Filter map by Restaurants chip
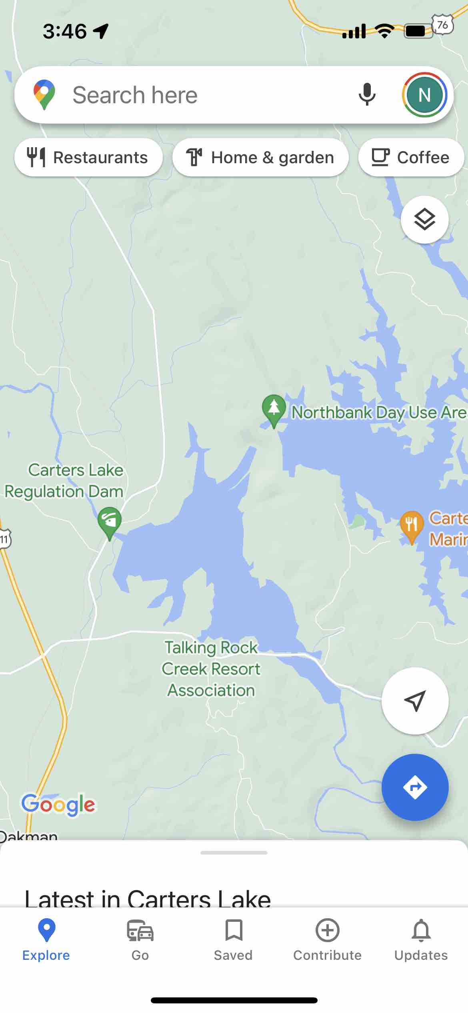Viewport: 468px width, 1013px height. (88, 157)
